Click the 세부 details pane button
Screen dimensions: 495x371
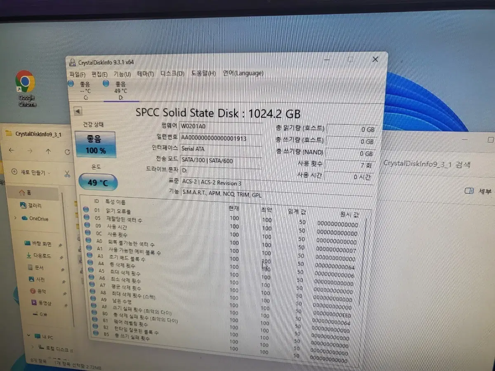[478, 191]
